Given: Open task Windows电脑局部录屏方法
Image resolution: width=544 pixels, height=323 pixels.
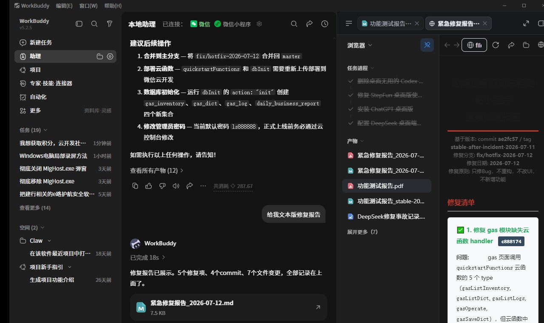Looking at the screenshot, I should coord(65,156).
